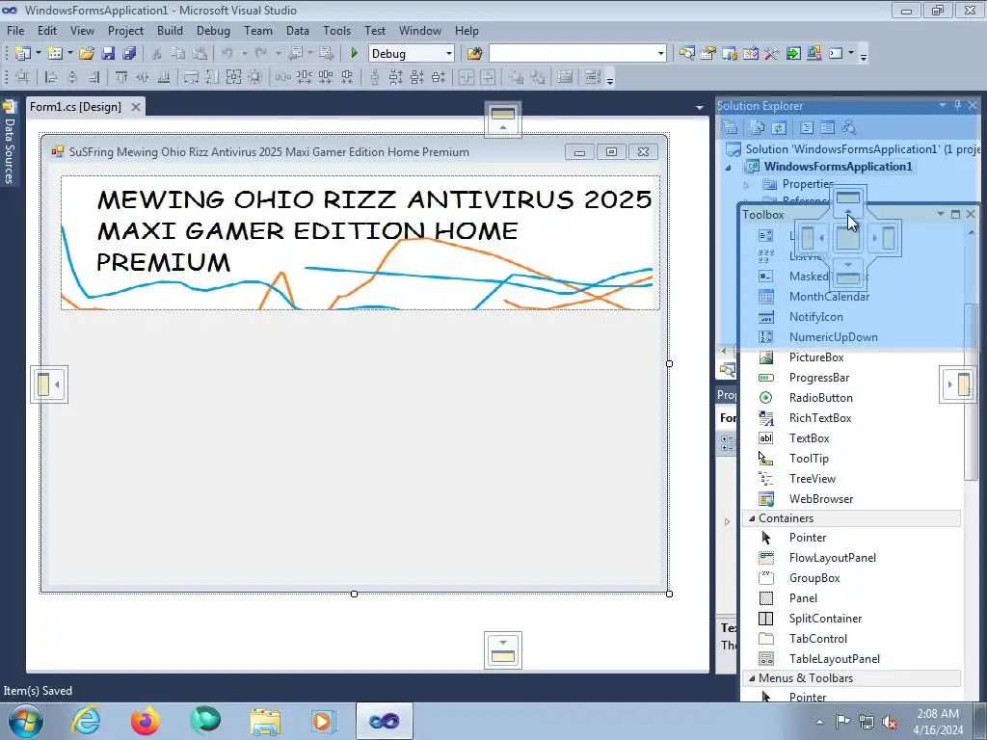
Task: Close the Form1.cs [Design] tab
Action: point(135,107)
